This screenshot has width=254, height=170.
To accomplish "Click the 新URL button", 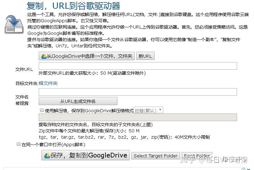I will coord(145,56).
